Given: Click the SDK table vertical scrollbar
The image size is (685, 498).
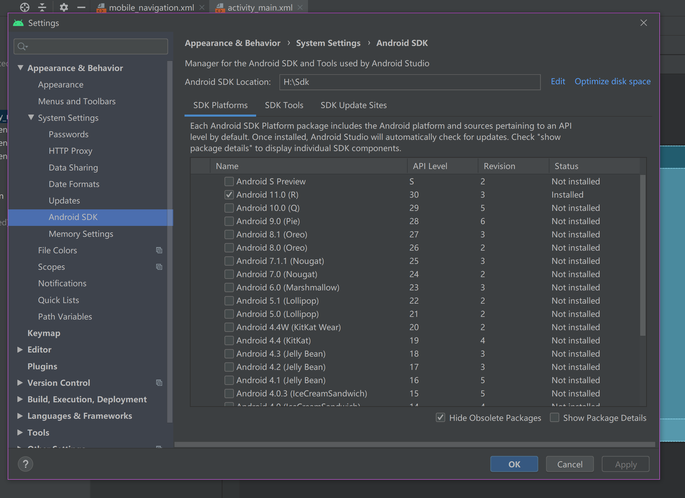Looking at the screenshot, I should pyautogui.click(x=643, y=255).
